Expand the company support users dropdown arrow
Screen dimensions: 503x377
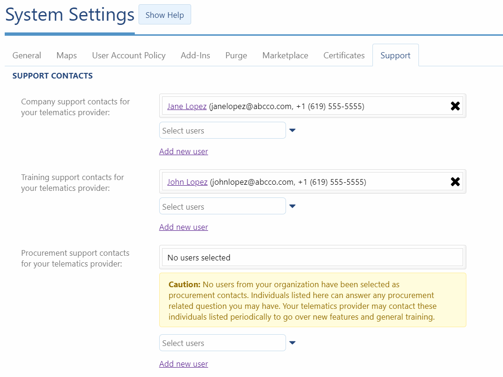pos(292,131)
